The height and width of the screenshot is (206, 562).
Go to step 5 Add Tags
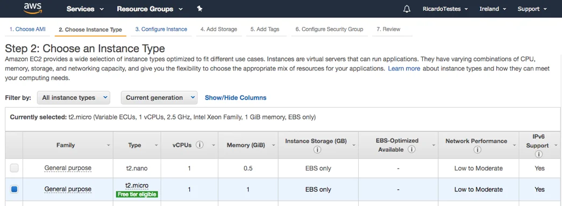coord(265,30)
